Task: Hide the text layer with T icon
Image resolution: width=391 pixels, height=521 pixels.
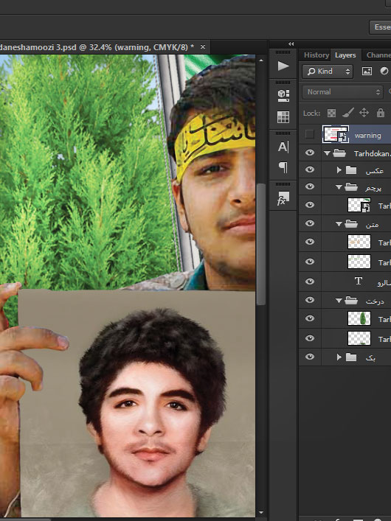Action: (310, 281)
